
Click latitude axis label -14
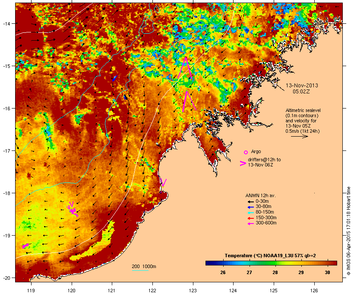click(7, 23)
